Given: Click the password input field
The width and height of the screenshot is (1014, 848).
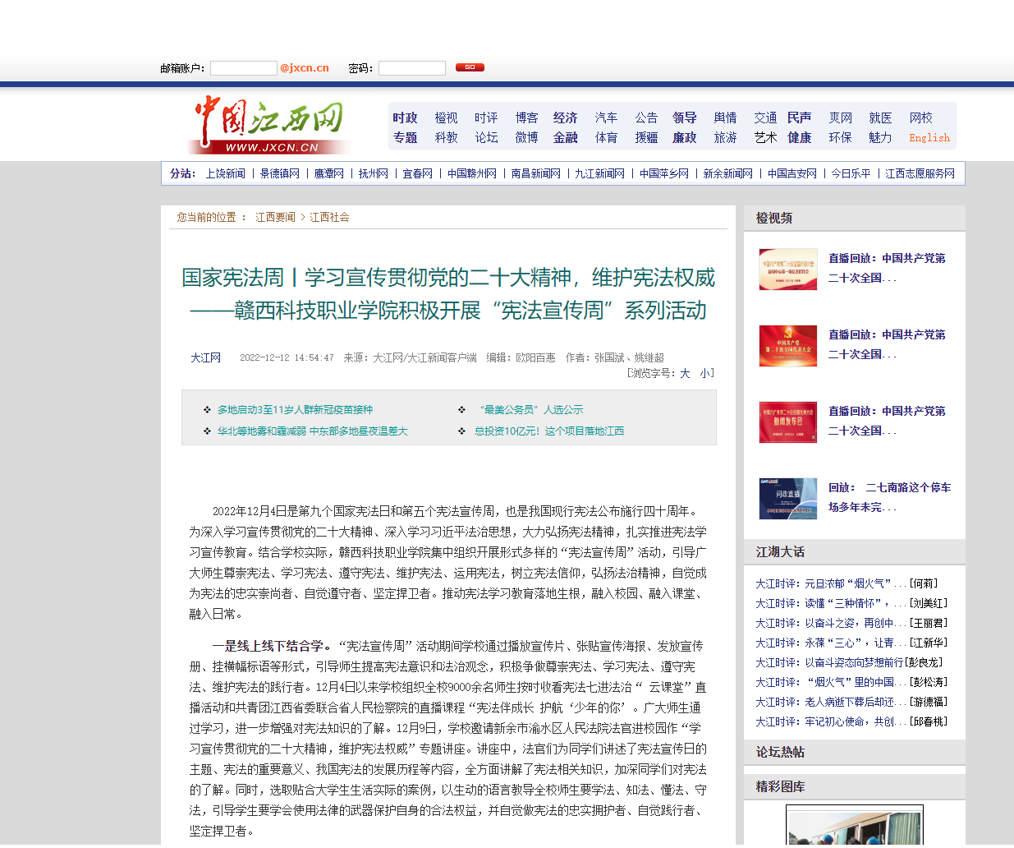Looking at the screenshot, I should (411, 68).
